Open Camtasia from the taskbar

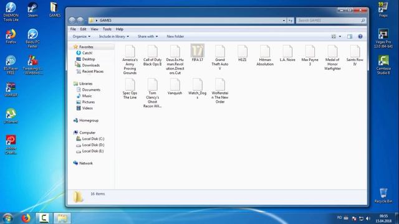pos(44,218)
